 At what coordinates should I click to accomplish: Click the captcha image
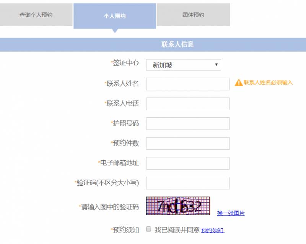[178, 206]
